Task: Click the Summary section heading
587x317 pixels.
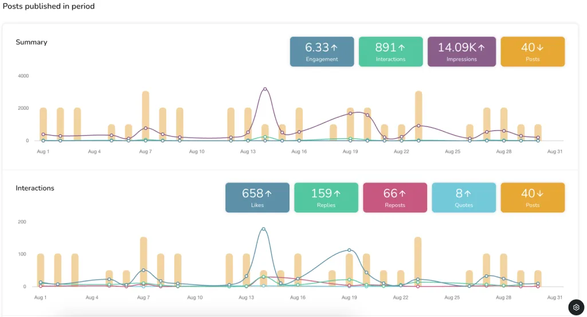Action: point(32,42)
